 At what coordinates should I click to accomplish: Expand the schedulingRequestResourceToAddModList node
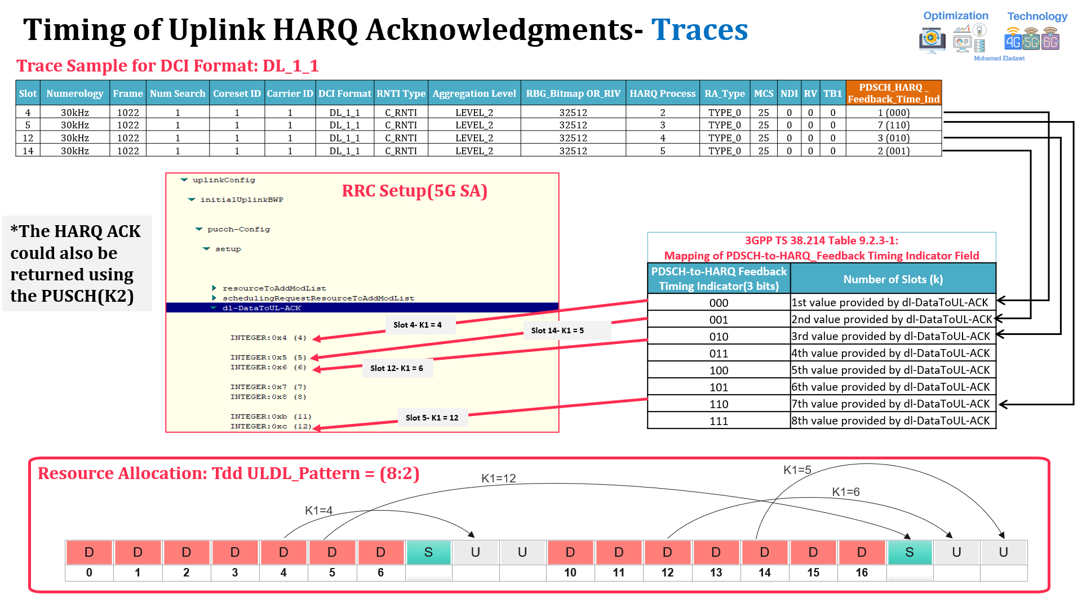(x=214, y=298)
